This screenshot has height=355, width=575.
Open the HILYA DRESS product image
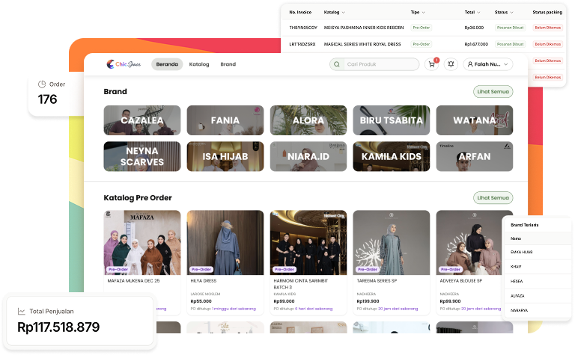click(225, 242)
